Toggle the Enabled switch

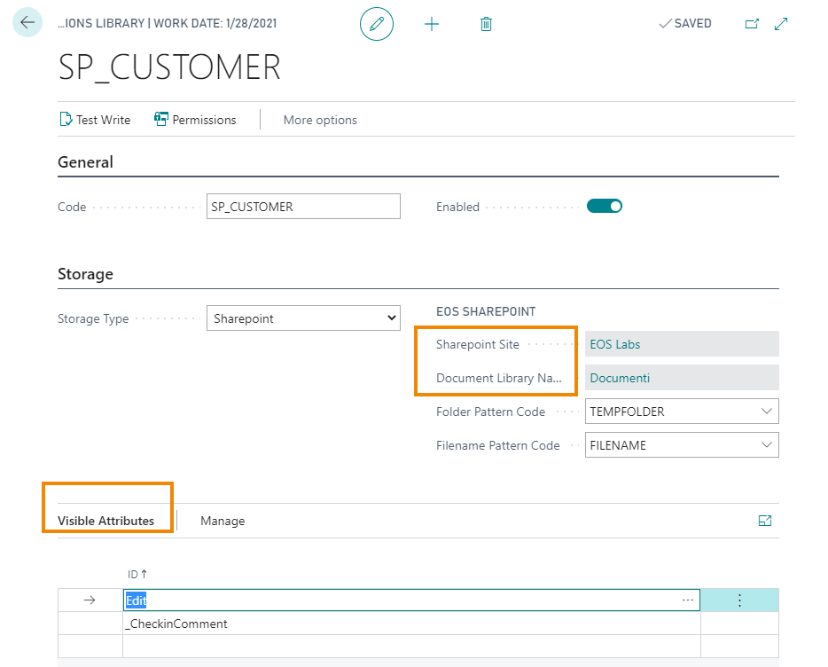tap(605, 207)
